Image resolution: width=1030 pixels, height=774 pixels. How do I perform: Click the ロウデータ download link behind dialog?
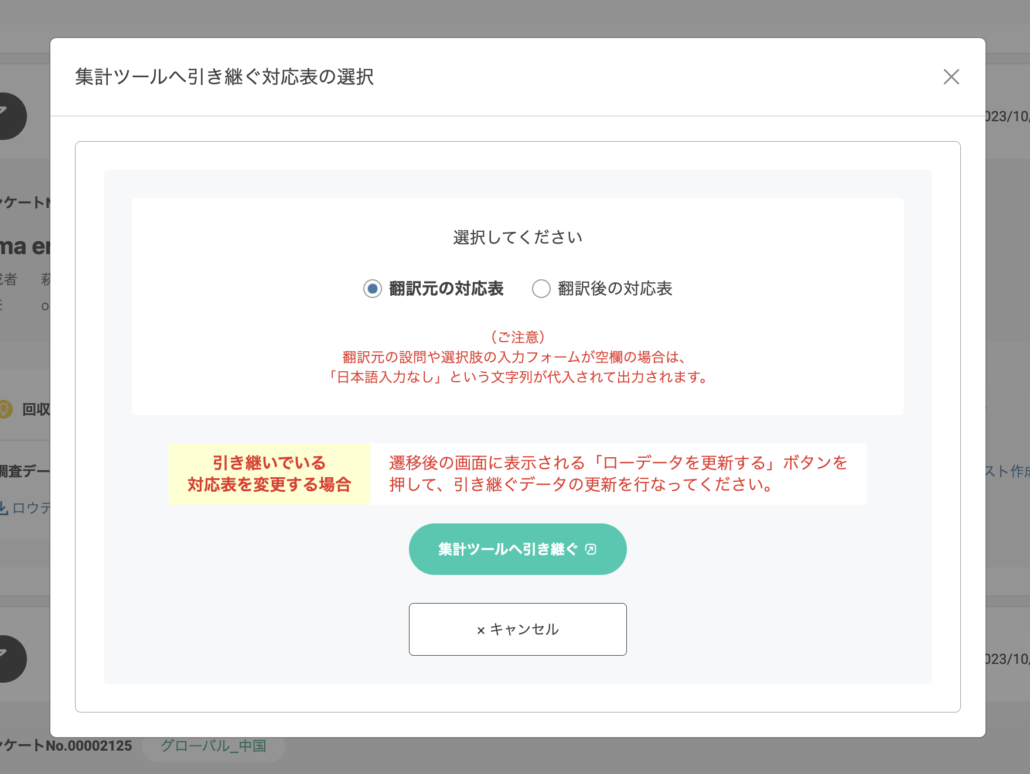(x=25, y=508)
